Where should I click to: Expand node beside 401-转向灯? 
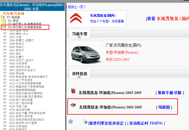click(x=5, y=50)
